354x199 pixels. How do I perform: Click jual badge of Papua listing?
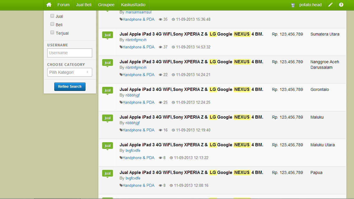(x=107, y=173)
